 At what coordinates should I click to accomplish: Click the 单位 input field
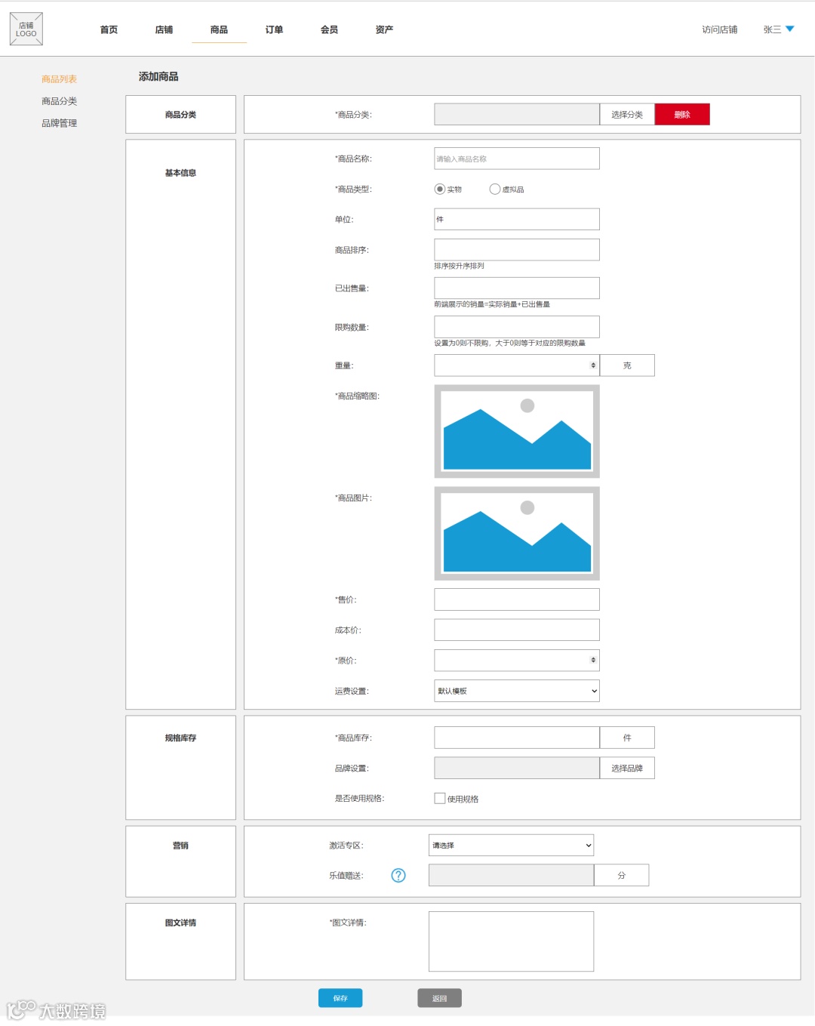(x=517, y=219)
